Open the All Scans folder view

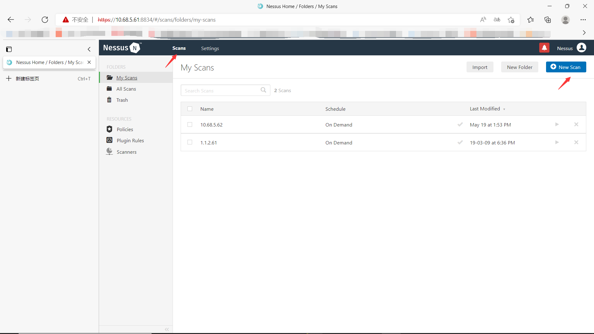pyautogui.click(x=125, y=89)
